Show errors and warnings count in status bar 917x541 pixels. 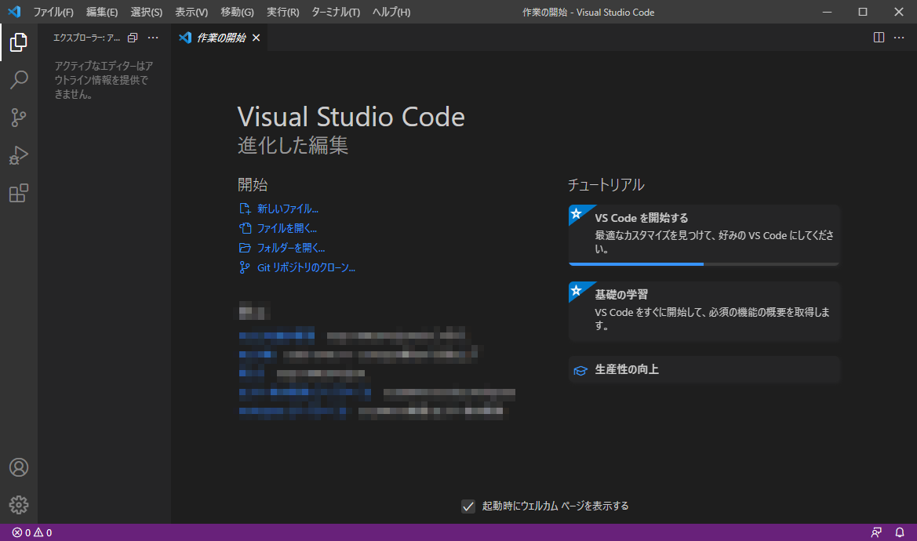coord(32,532)
